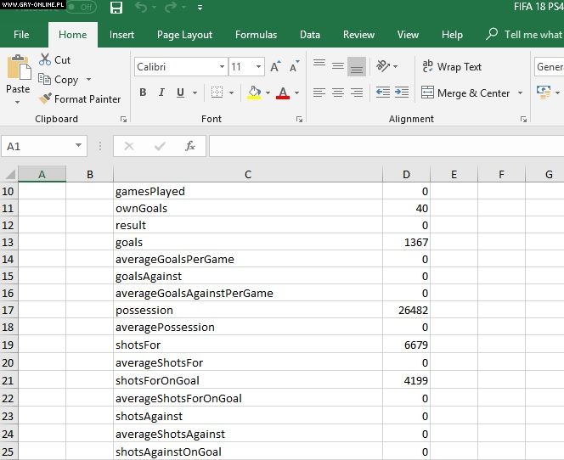
Task: Click the Insert Function fx icon
Action: pos(190,146)
